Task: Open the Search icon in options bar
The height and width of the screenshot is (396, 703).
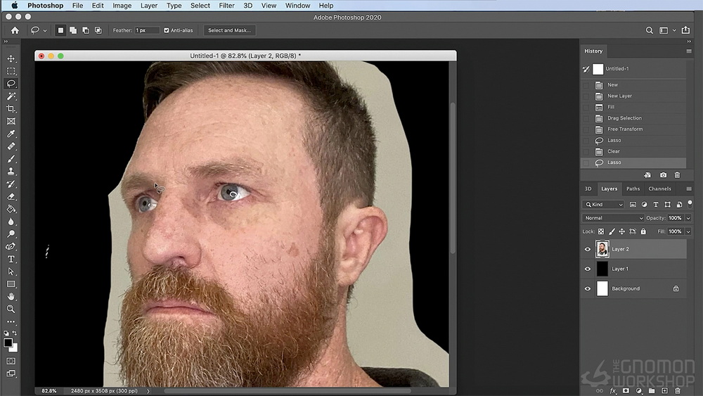Action: (x=649, y=30)
